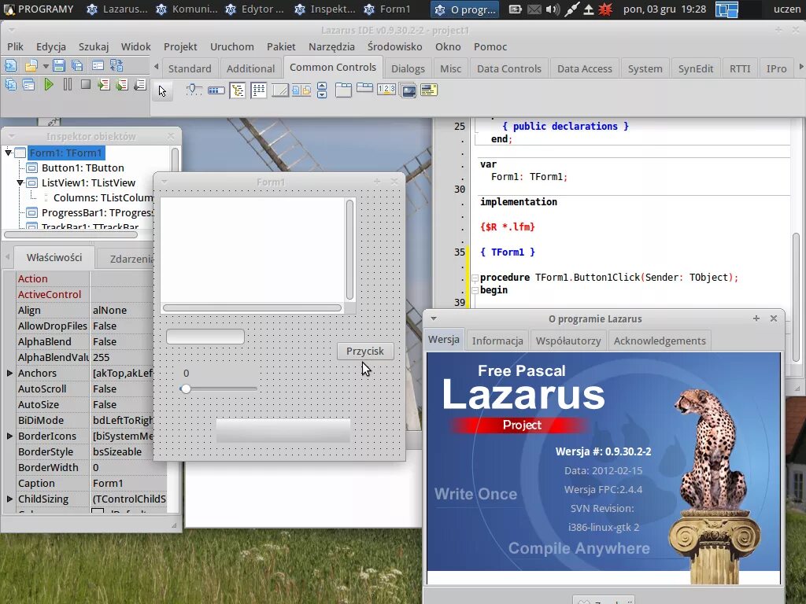This screenshot has width=806, height=604.
Task: Open the Acknowledgements tab
Action: (660, 341)
